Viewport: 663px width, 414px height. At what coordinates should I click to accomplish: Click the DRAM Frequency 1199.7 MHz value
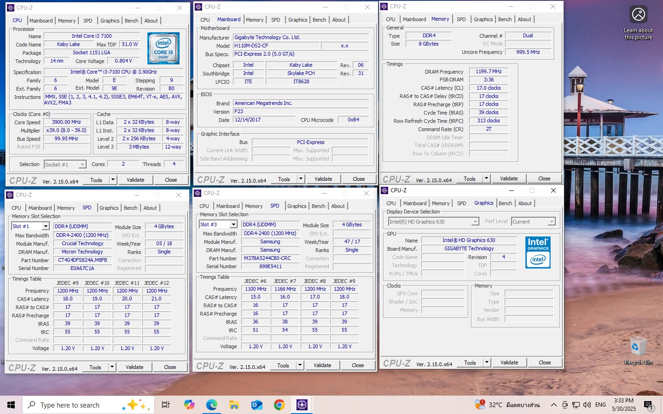coord(489,71)
